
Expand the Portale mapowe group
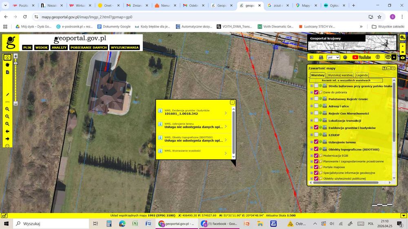coord(311,167)
